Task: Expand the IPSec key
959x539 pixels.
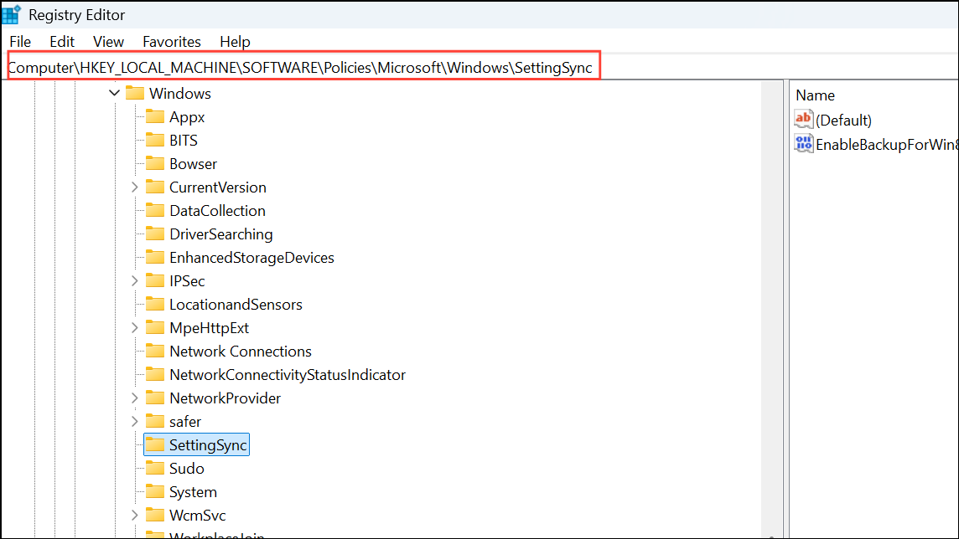Action: (x=135, y=280)
